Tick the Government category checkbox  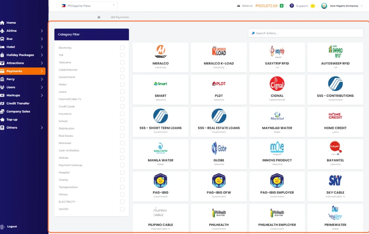122,77
